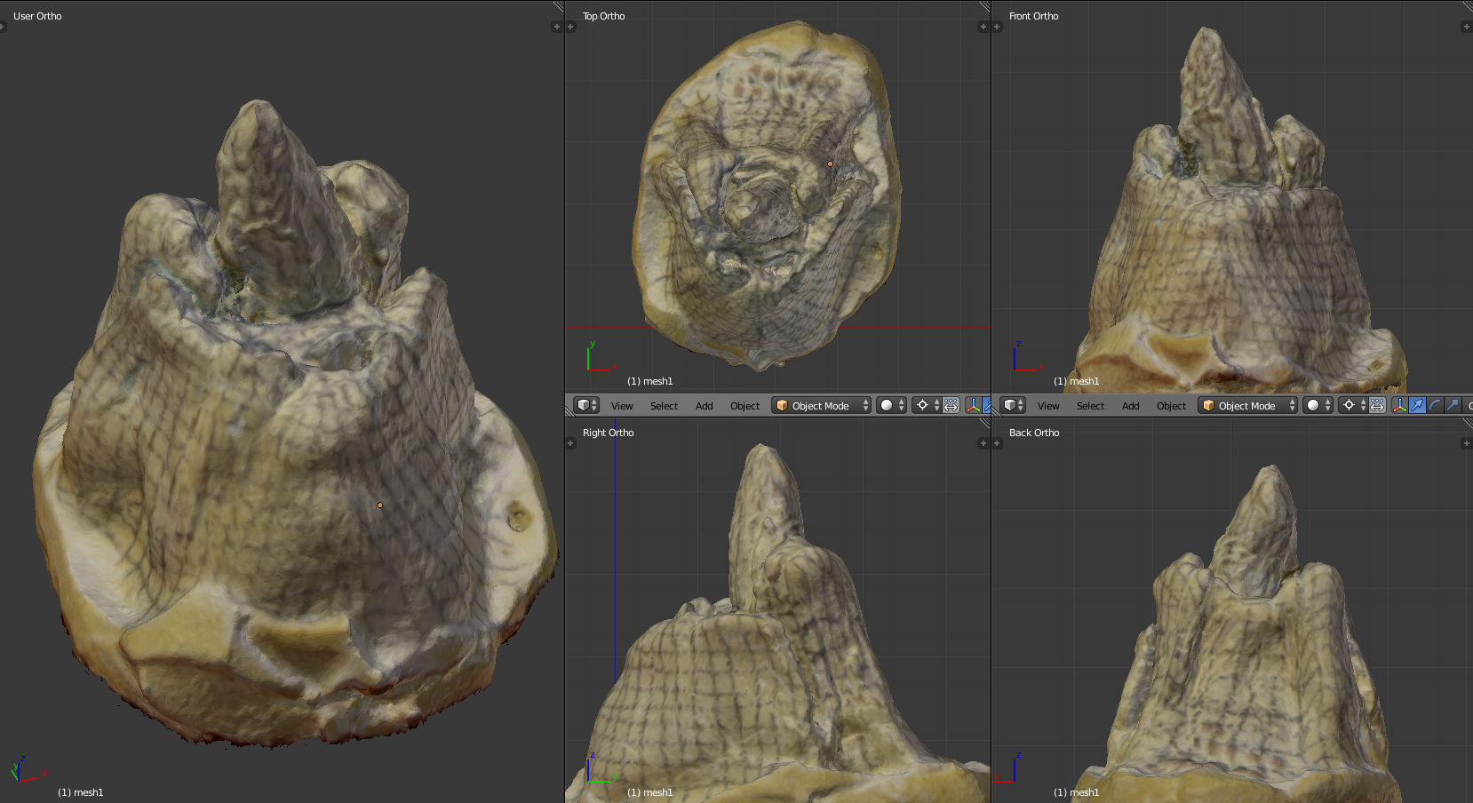
Task: Open Object menu in Front Ortho header
Action: click(1171, 406)
